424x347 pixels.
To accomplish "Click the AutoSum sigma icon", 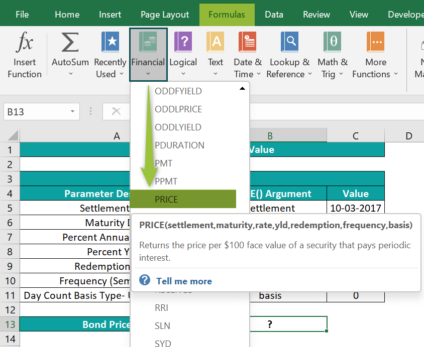I will (x=70, y=42).
